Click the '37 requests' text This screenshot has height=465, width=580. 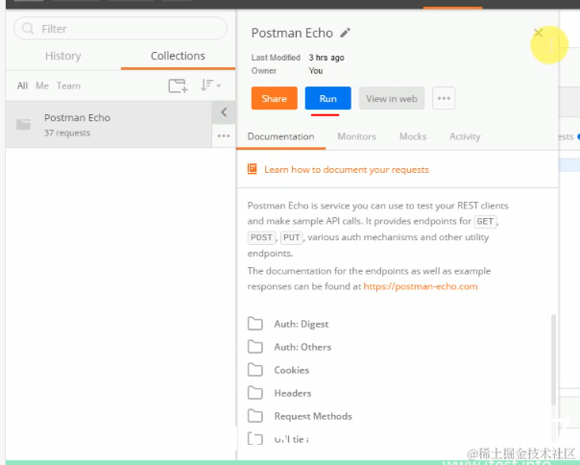click(x=67, y=133)
